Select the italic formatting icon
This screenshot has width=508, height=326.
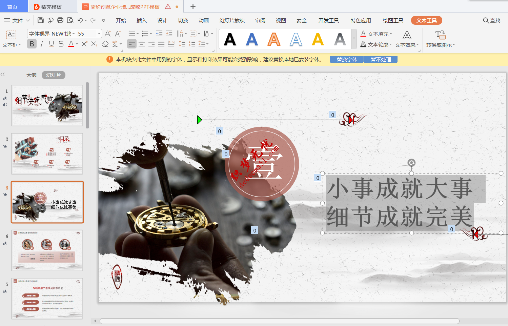[41, 44]
